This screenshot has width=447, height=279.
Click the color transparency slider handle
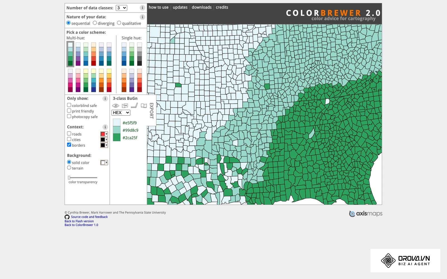(x=69, y=177)
